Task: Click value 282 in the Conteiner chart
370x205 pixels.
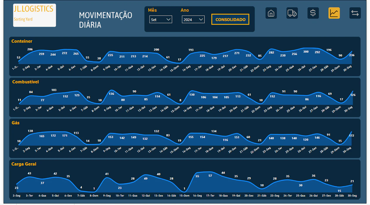Action: click(x=271, y=52)
